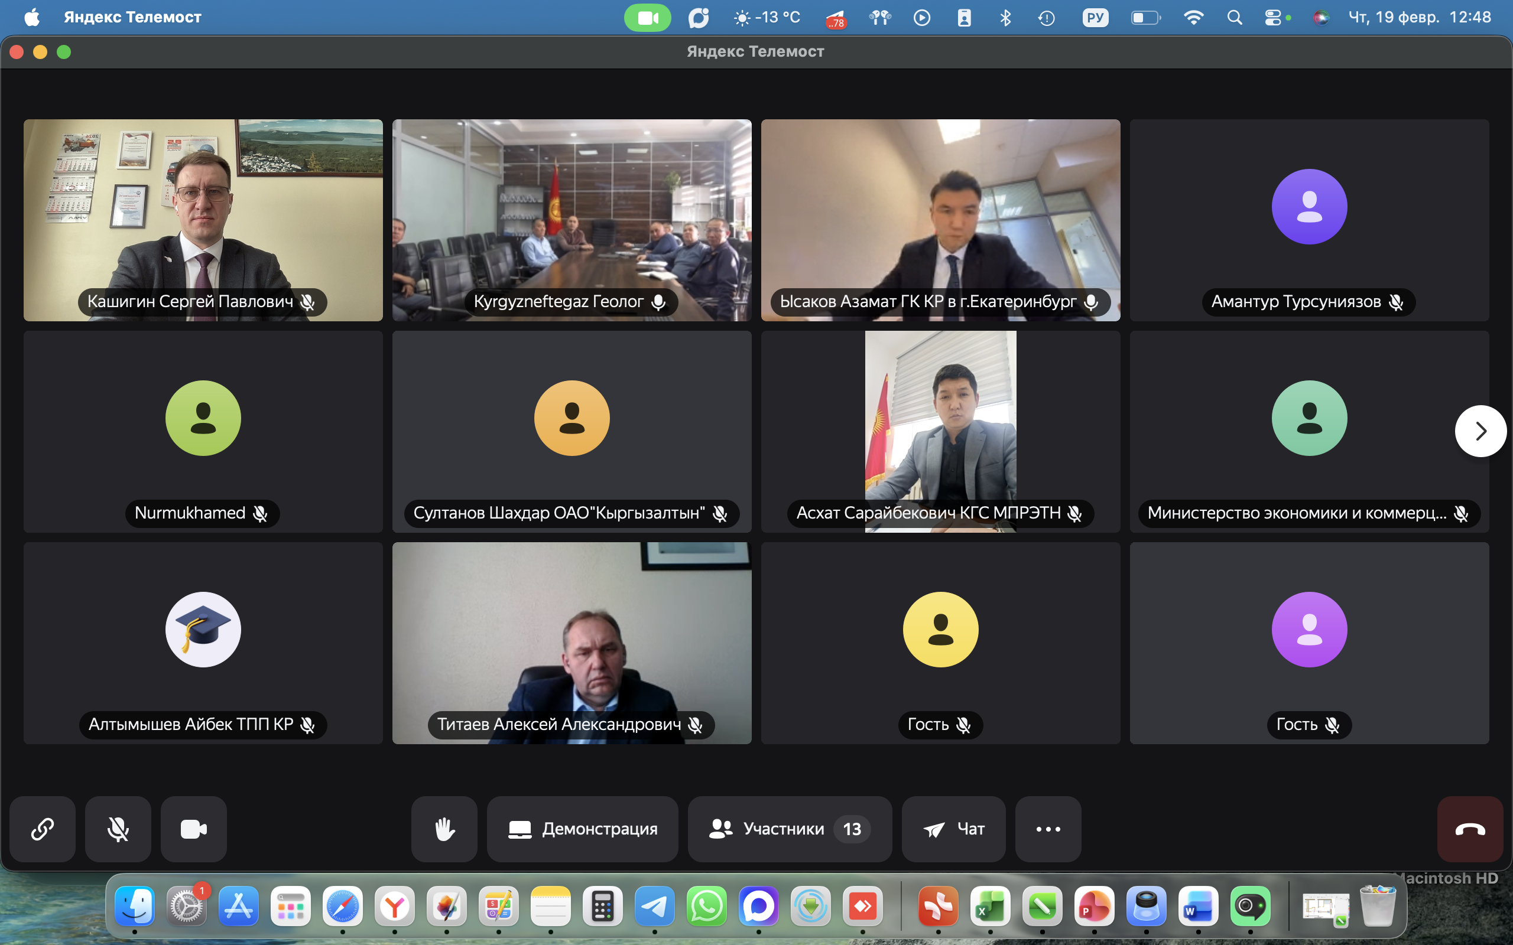Switch input language via РУ indicator
Image resolution: width=1513 pixels, height=945 pixels.
1095,18
